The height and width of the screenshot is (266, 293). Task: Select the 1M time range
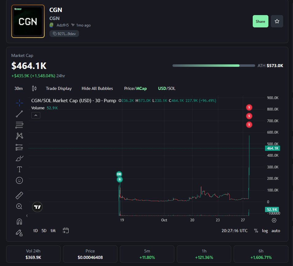[53, 231]
